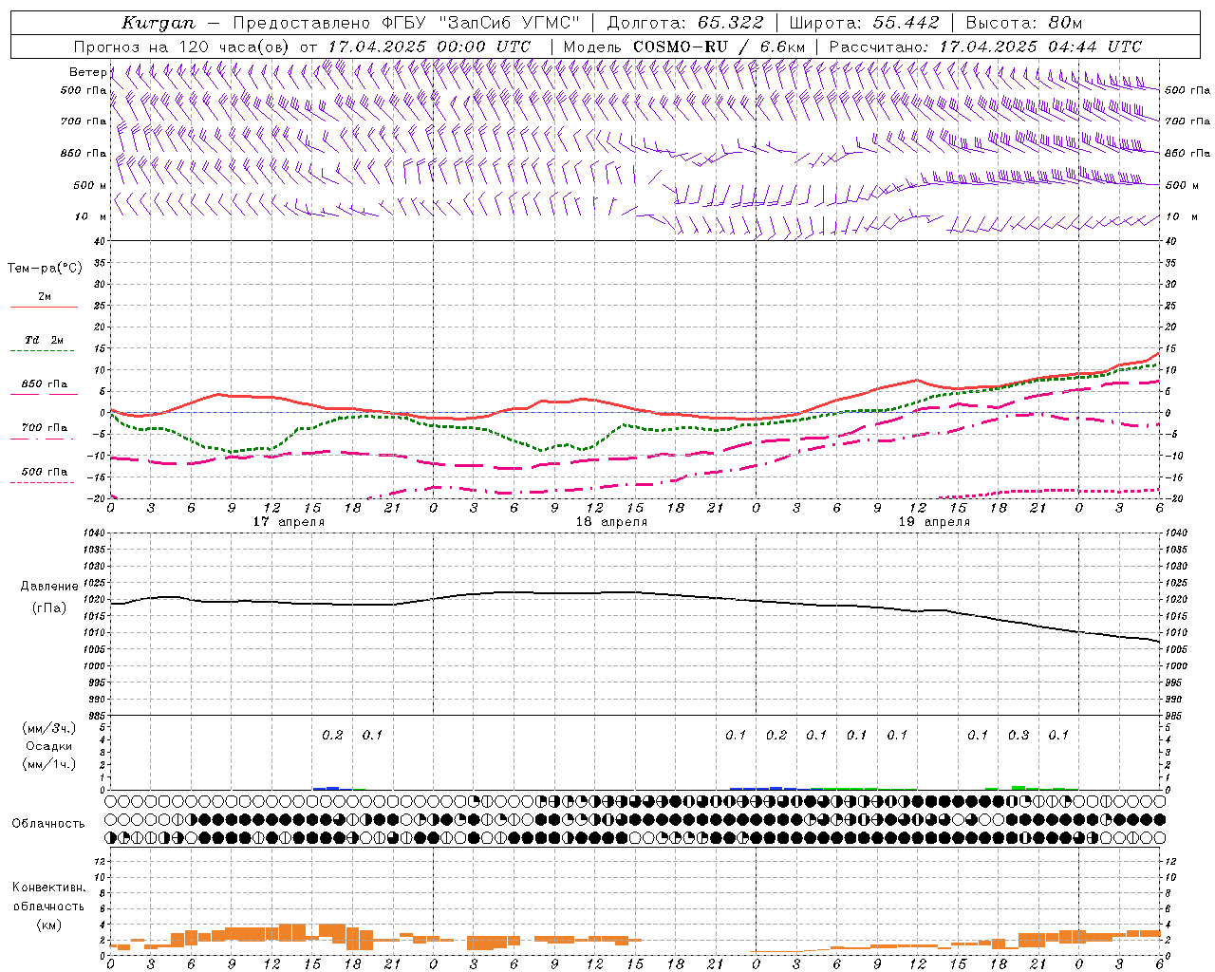Click the "(мм/3ч.)" precipitation unit label
Image resolution: width=1215 pixels, height=972 pixels.
coord(49,728)
